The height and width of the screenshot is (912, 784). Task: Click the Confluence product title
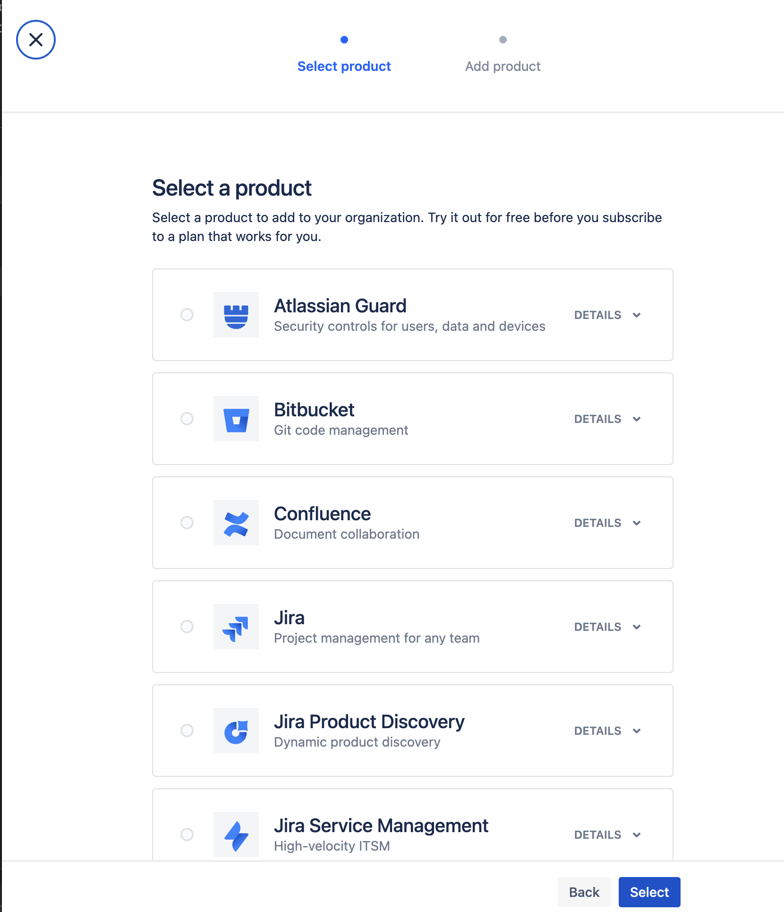click(x=322, y=514)
